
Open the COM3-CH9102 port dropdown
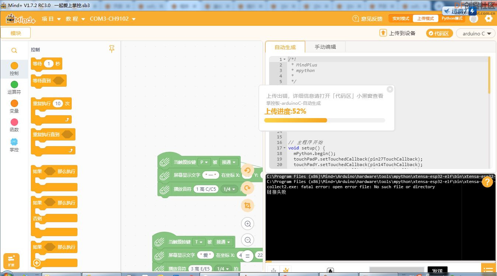[x=113, y=19]
